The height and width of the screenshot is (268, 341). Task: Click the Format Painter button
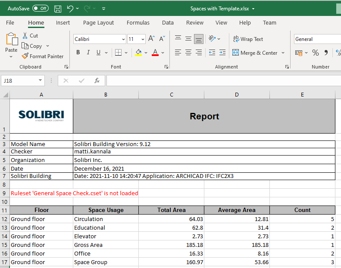(43, 56)
